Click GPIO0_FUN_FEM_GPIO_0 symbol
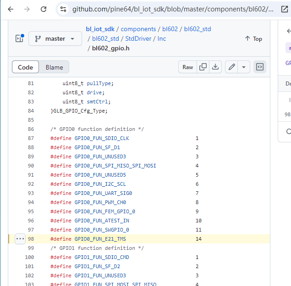Viewport: 291px width, 286px height. pyautogui.click(x=104, y=211)
